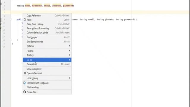This screenshot has height=107, width=190.
Task: Enable Column Selection Mode
Action: coord(47,33)
